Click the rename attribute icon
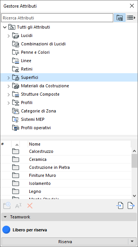This screenshot has height=247, width=138. tap(18, 206)
